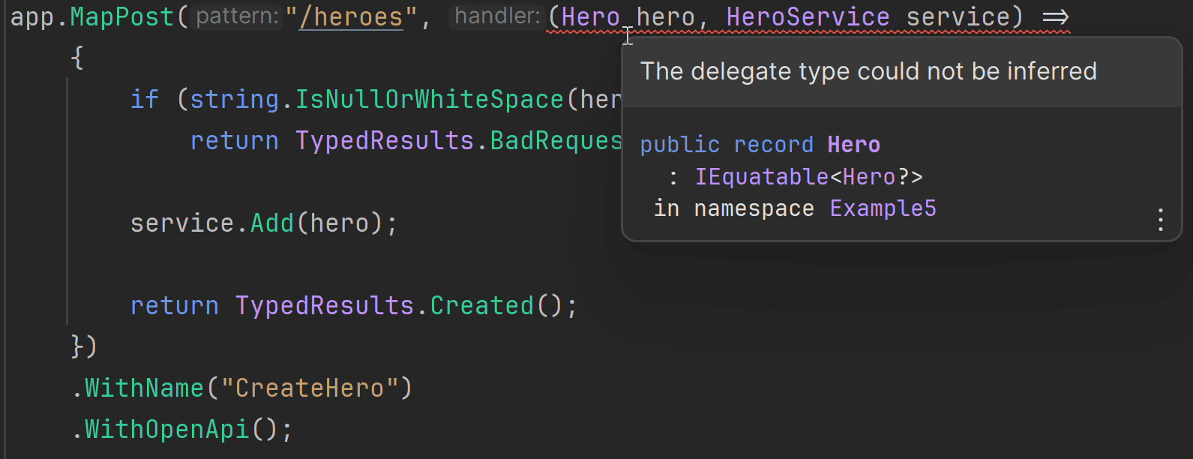
Task: Click the 'handler:' inlay hint
Action: [x=496, y=16]
